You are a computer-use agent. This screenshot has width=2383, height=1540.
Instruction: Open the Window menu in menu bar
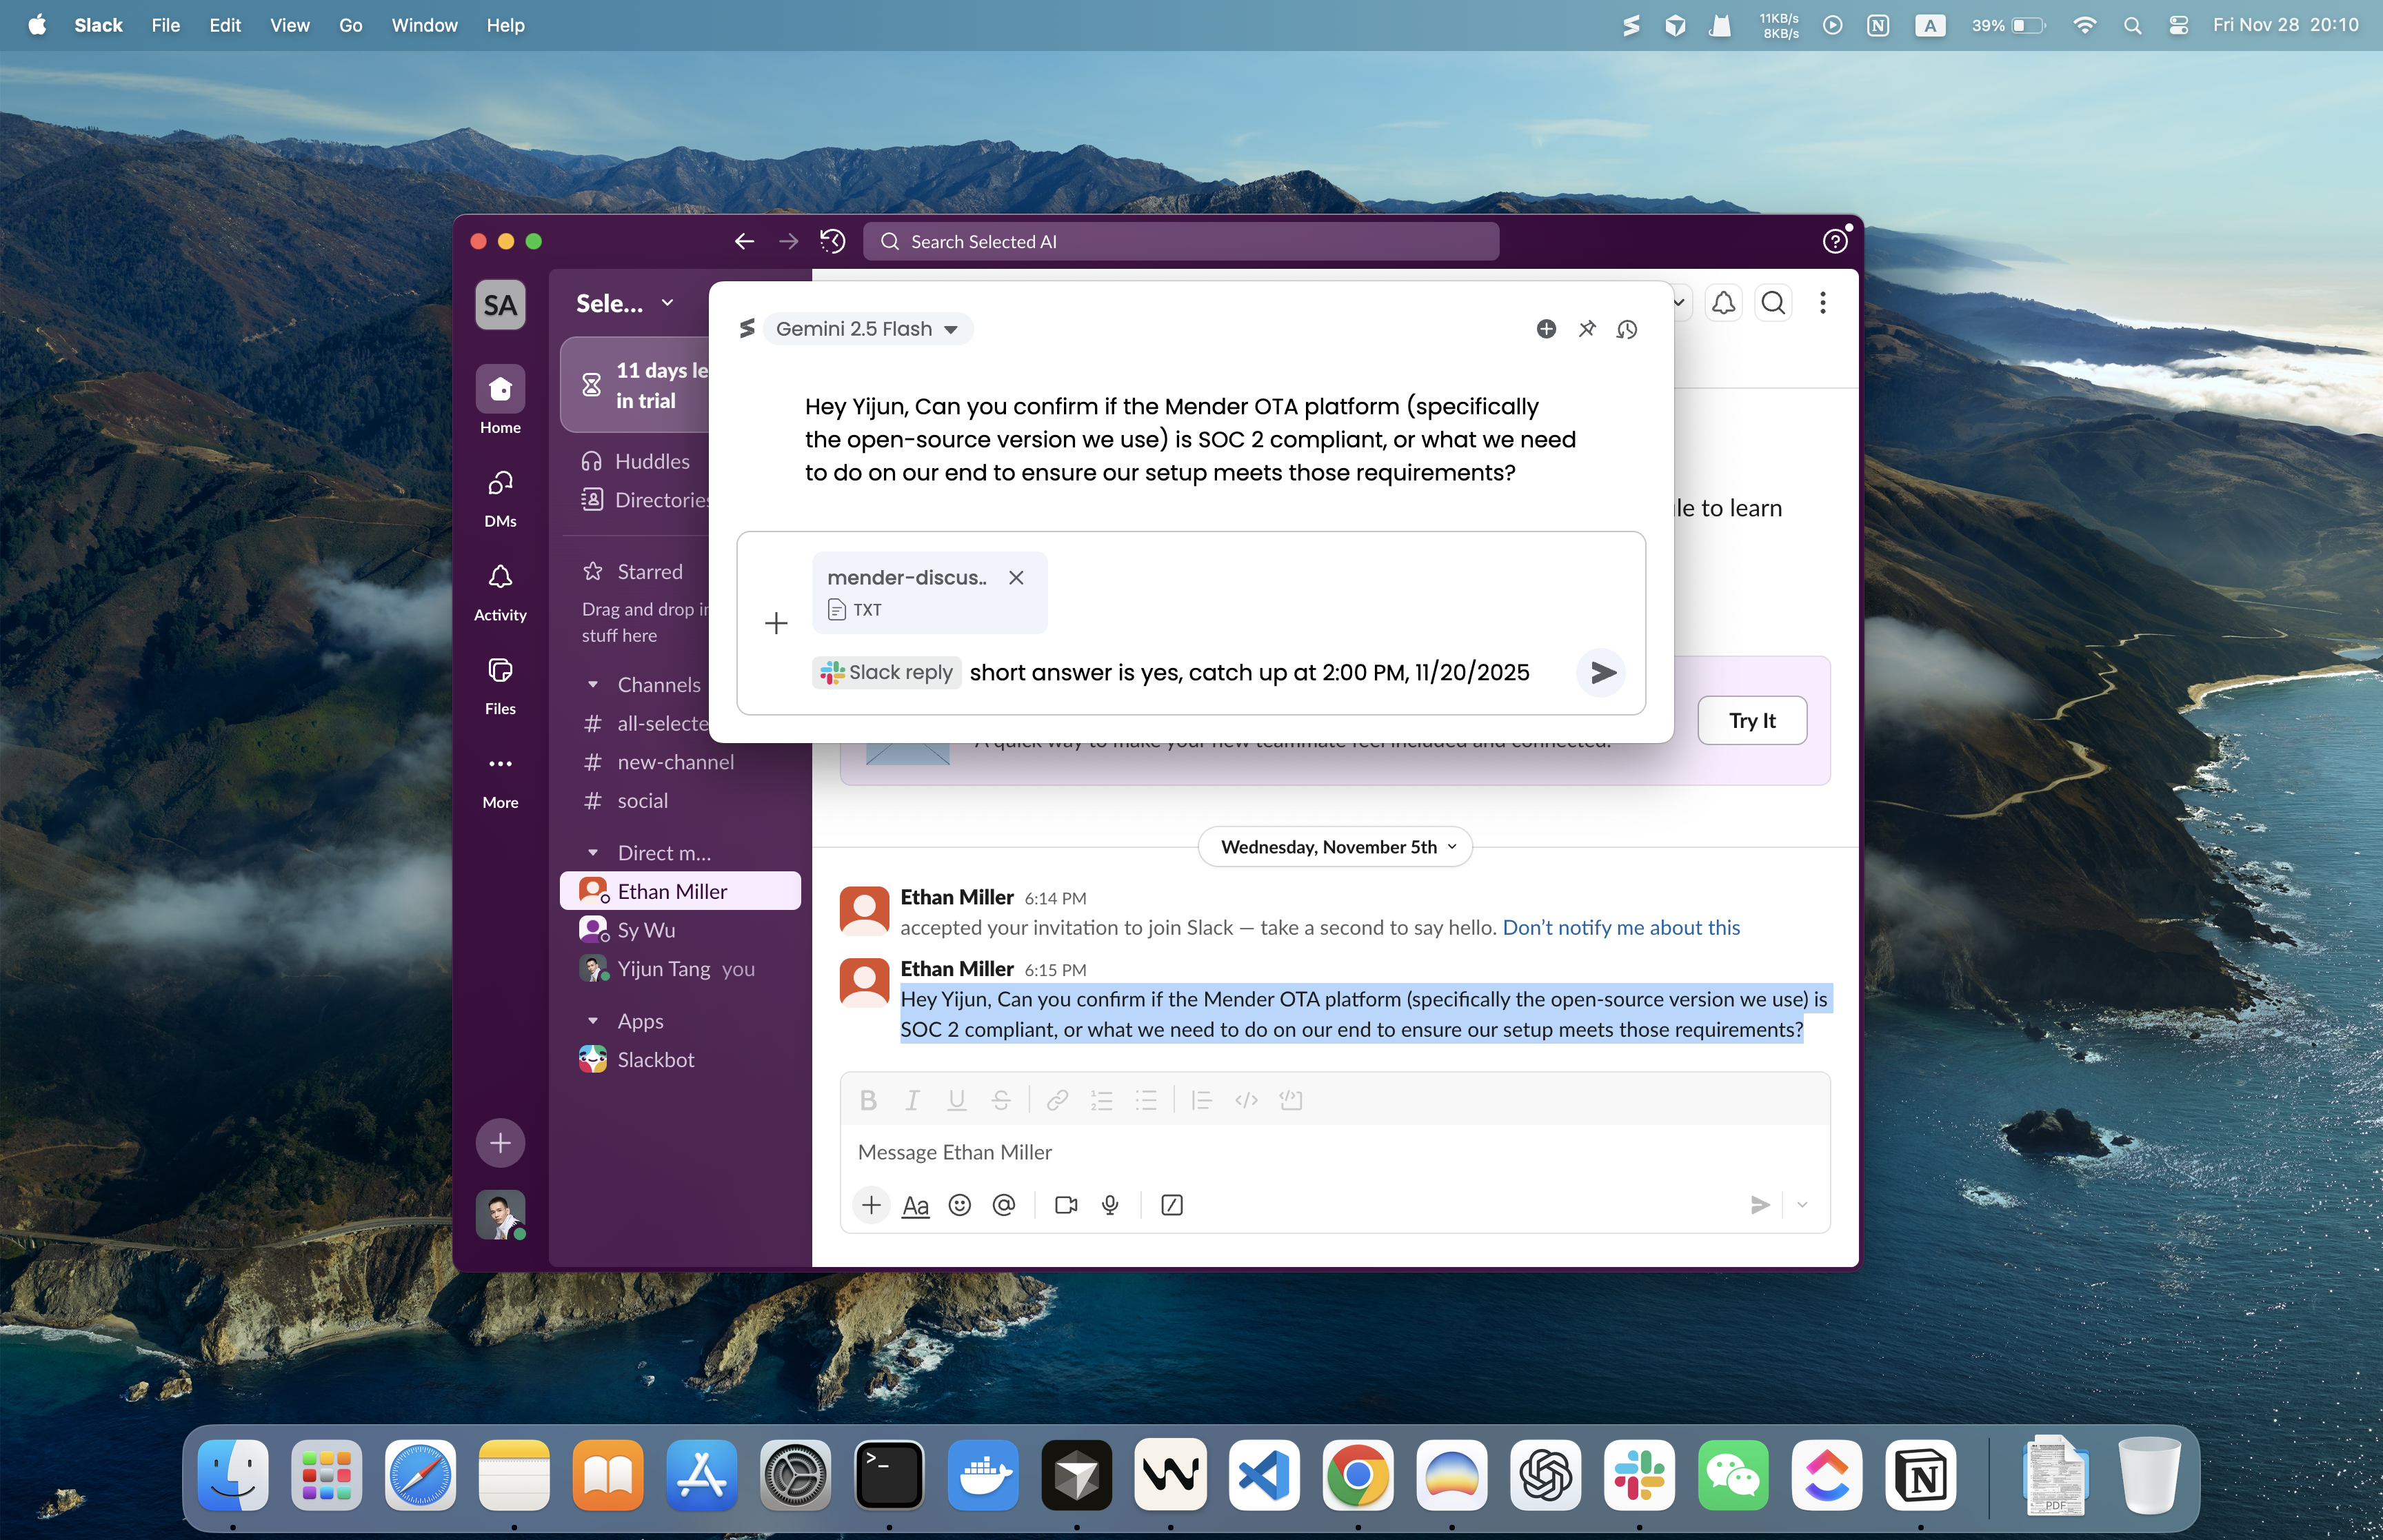click(424, 25)
